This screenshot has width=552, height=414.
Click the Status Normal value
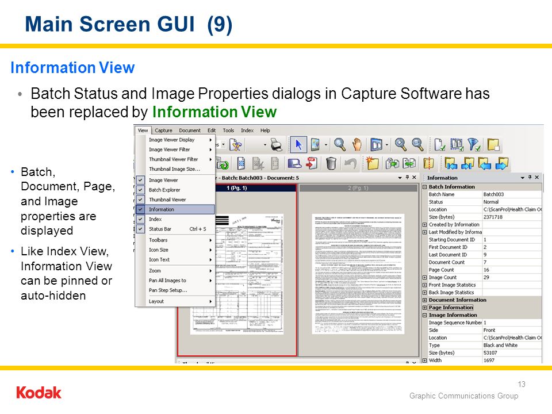click(x=490, y=202)
